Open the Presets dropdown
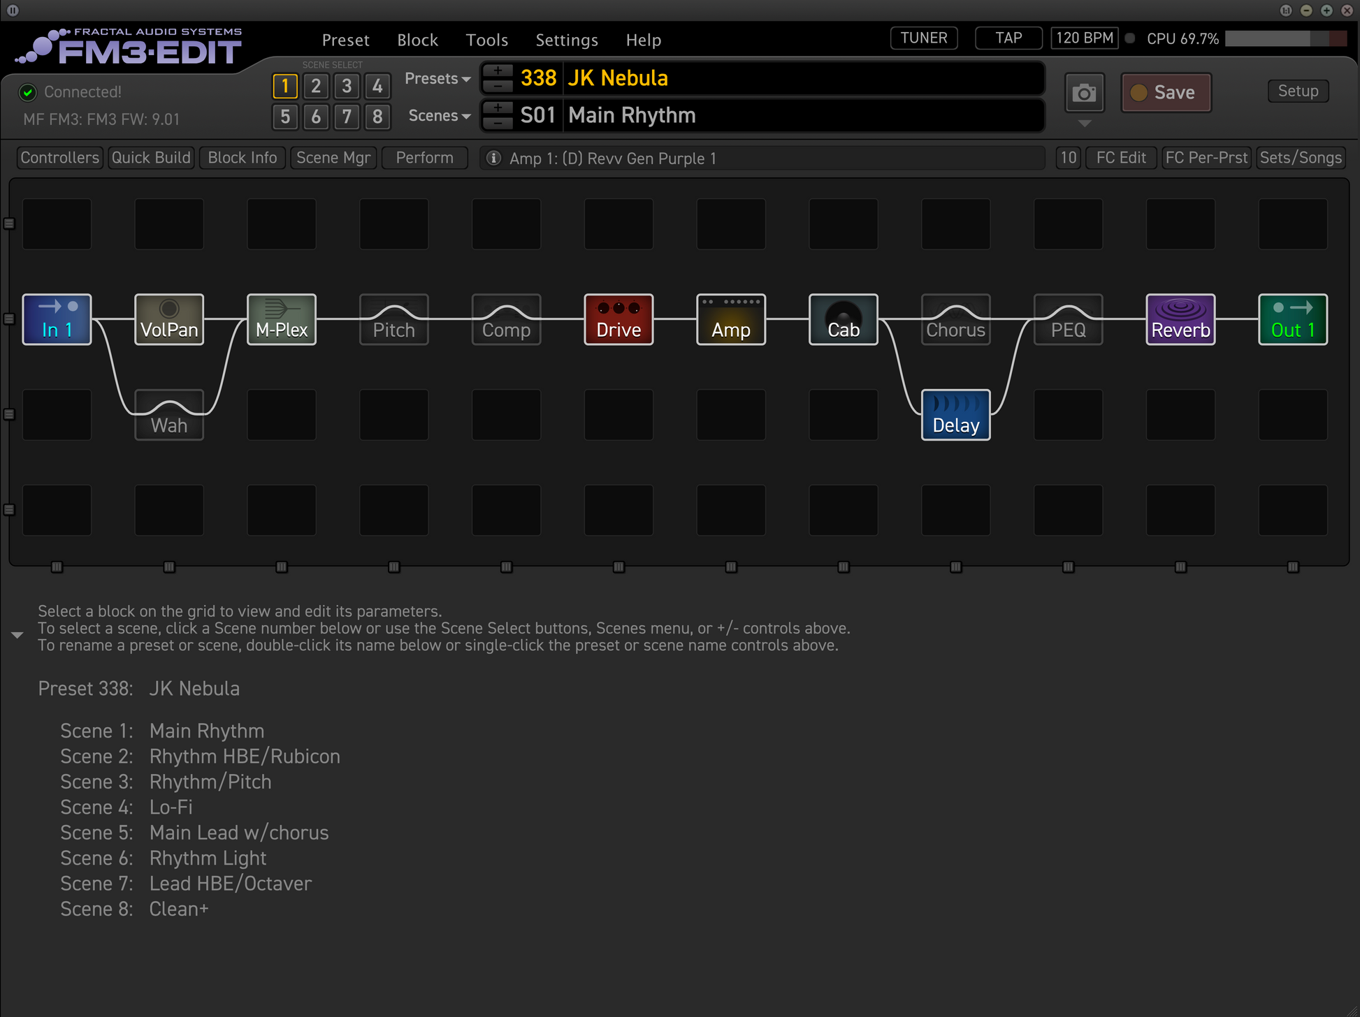The image size is (1360, 1017). click(x=437, y=79)
